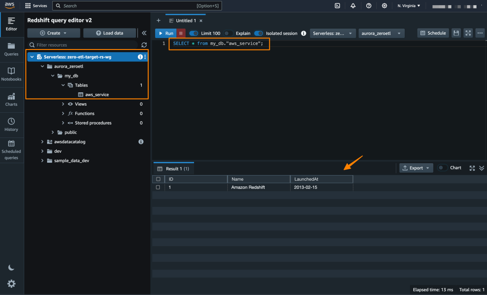Screen dimensions: 487x295
Task: Open the settings gear at bottom left
Action: pyautogui.click(x=11, y=284)
